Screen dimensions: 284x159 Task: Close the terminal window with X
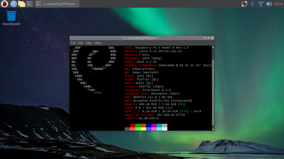[x=212, y=38]
